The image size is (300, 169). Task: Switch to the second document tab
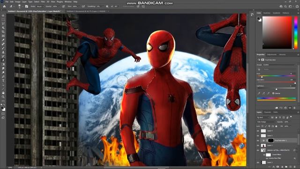click(x=86, y=11)
